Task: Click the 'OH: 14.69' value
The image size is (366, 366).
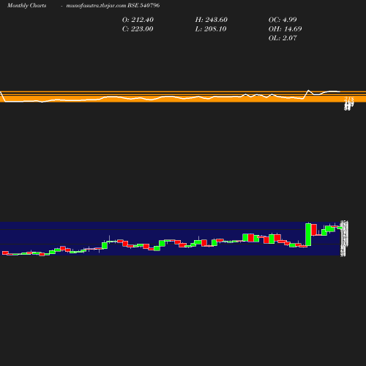Action: [x=285, y=29]
